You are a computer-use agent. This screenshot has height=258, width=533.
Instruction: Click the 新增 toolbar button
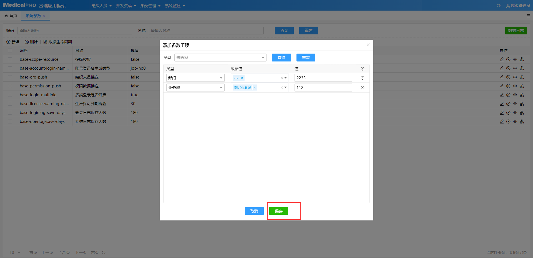pos(13,42)
